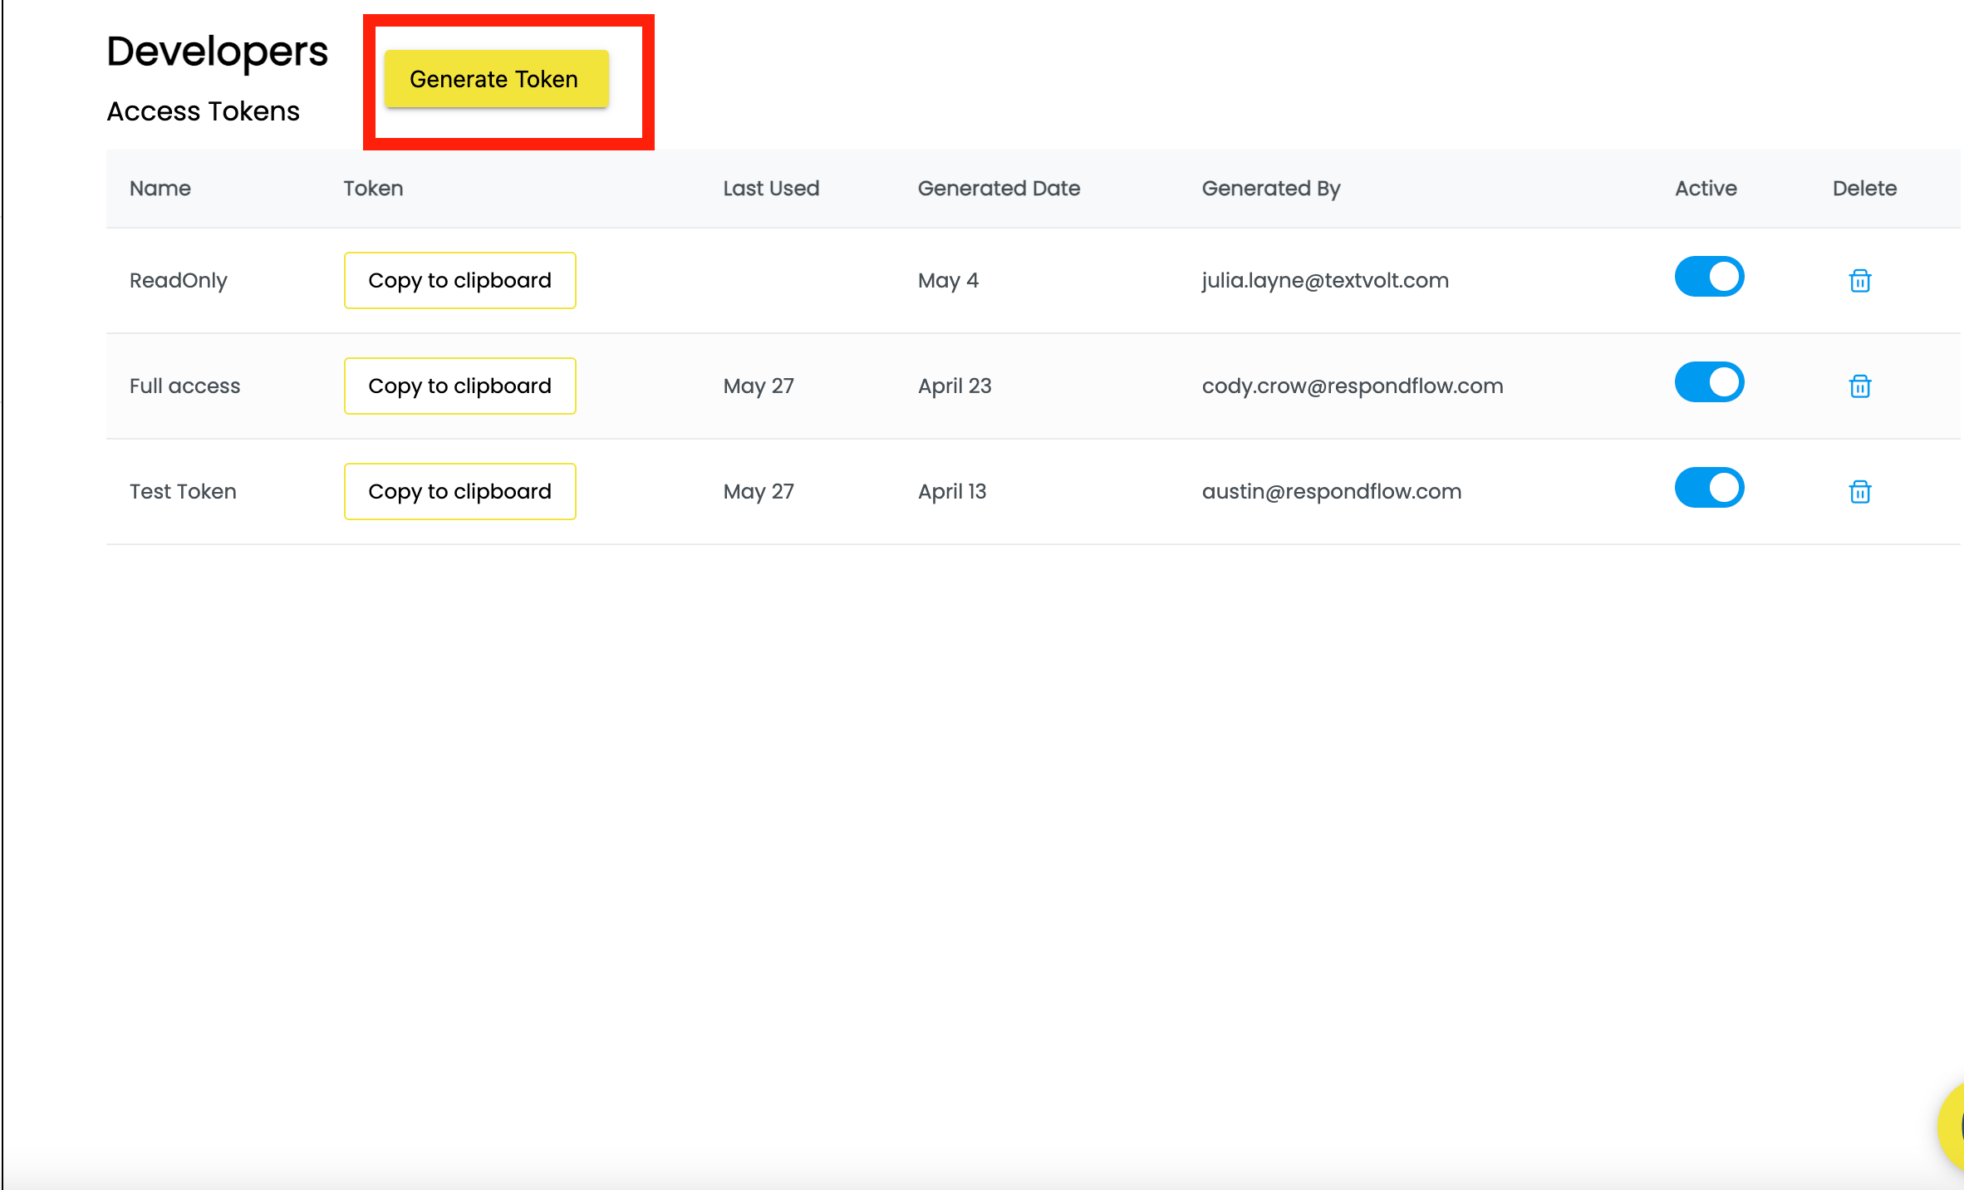Image resolution: width=1964 pixels, height=1190 pixels.
Task: Turn off Test Token active switch
Action: click(1709, 488)
